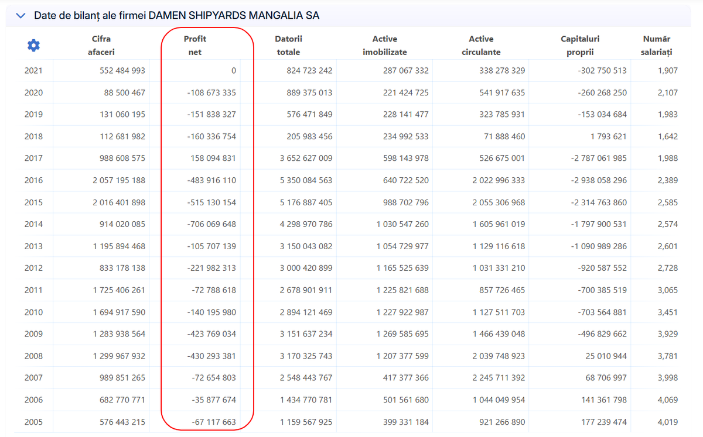Image resolution: width=703 pixels, height=437 pixels.
Task: Select the year 2016 row label
Action: pyautogui.click(x=33, y=180)
